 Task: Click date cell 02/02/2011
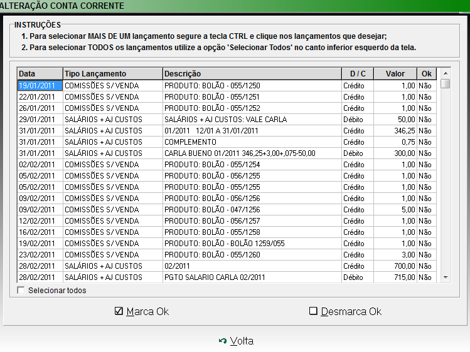(x=40, y=165)
